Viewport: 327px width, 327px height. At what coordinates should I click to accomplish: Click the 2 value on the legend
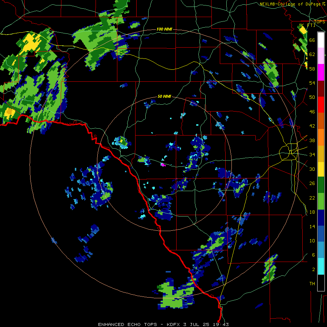click(314, 270)
